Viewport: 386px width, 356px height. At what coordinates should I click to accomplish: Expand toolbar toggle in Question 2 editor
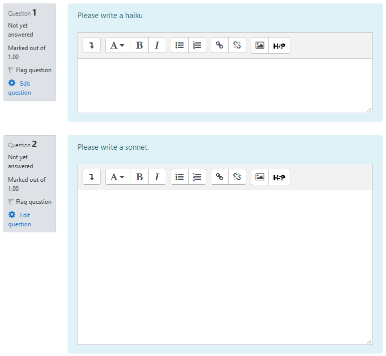(x=92, y=177)
